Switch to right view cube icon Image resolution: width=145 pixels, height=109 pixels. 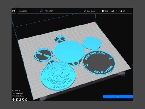[x=26, y=100]
